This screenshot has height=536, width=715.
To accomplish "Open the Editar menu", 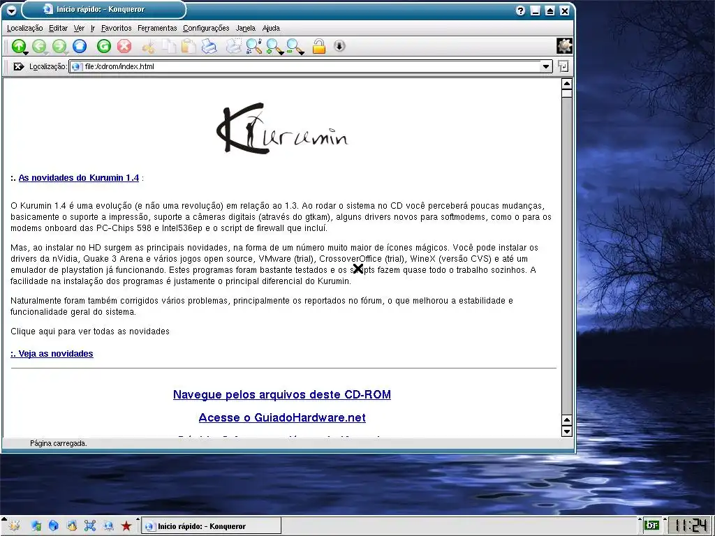I will (59, 28).
